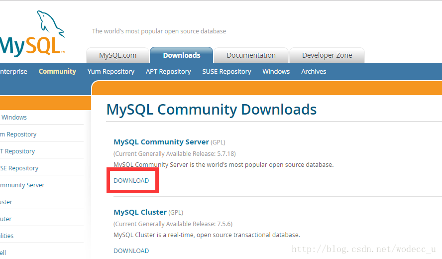Click the MySQL Community Downloads page title
This screenshot has width=442, height=259.
click(x=212, y=110)
